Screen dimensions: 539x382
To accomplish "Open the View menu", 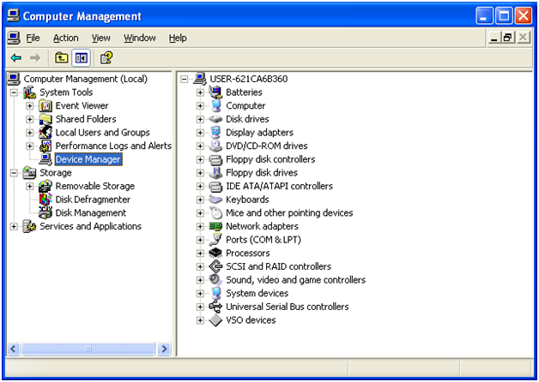I will pyautogui.click(x=101, y=38).
